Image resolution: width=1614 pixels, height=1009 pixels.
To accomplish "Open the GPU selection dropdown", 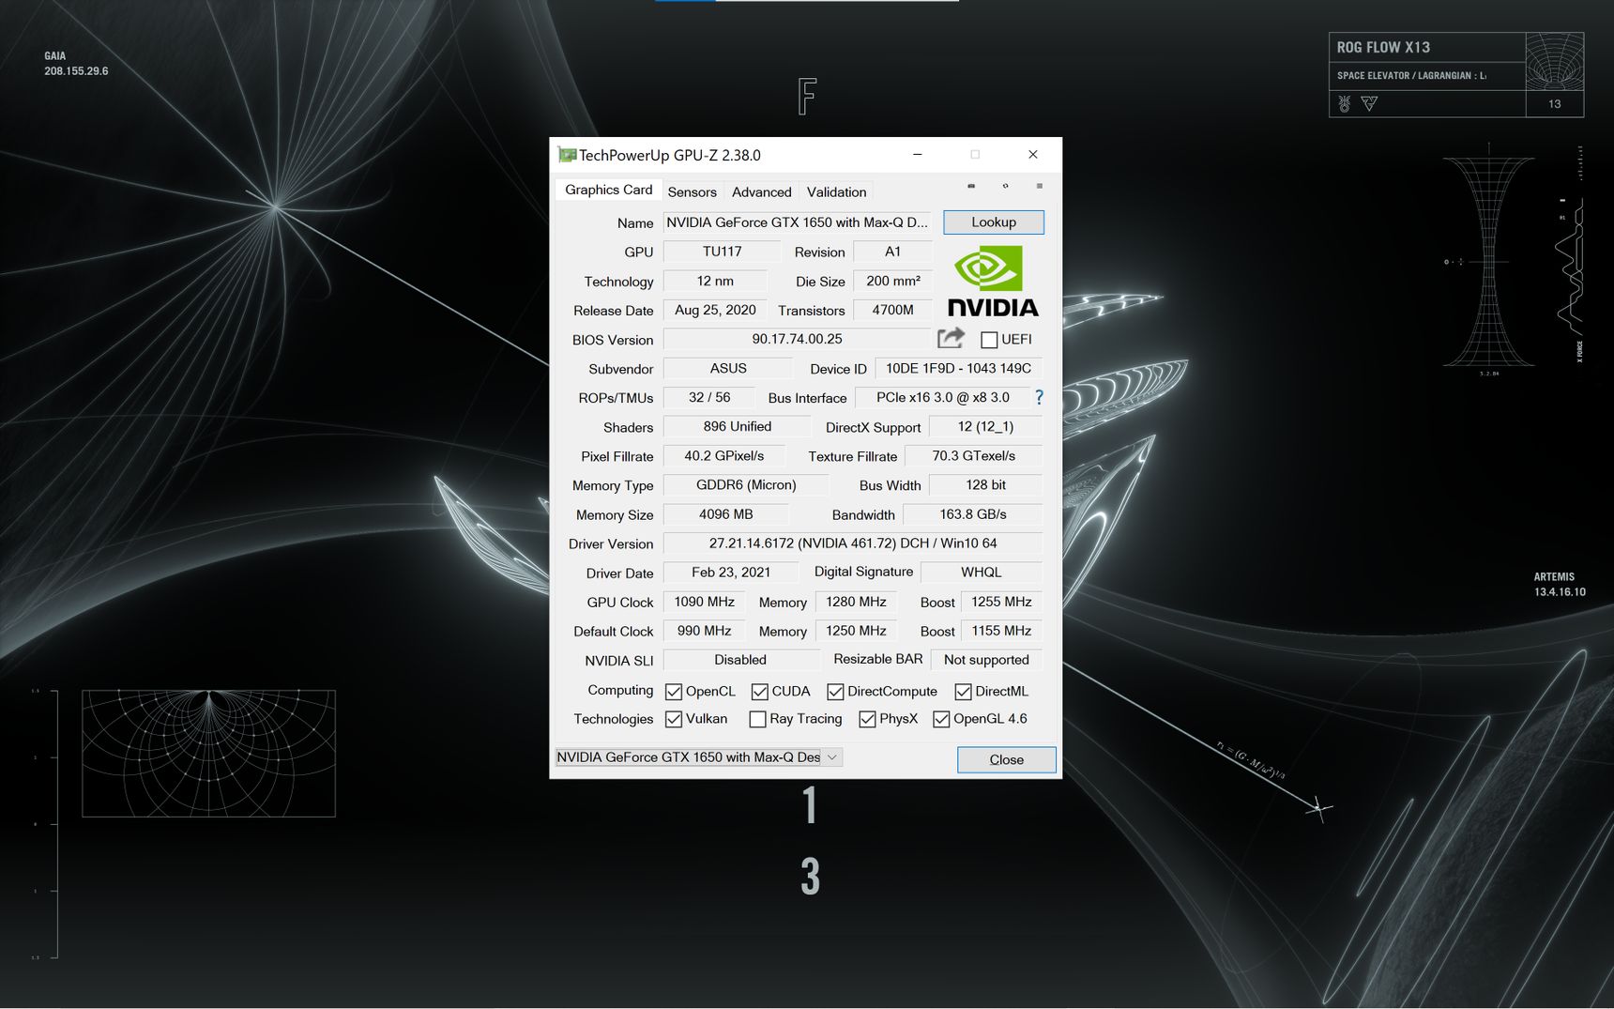I will pyautogui.click(x=698, y=757).
